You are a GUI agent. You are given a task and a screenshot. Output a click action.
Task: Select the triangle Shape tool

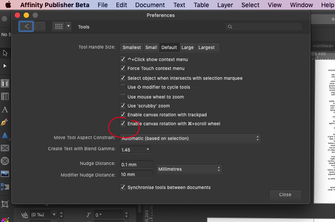click(5, 136)
